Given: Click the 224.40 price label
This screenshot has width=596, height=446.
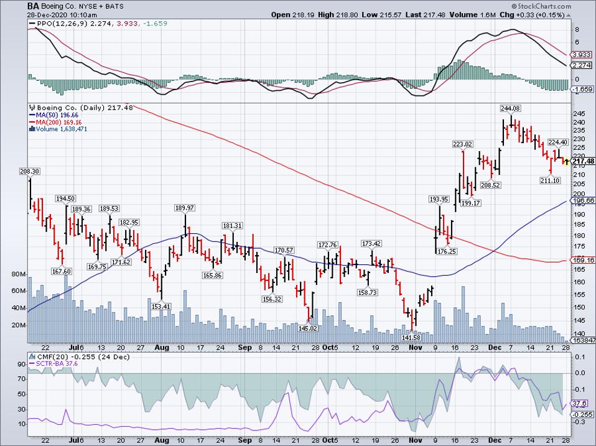Looking at the screenshot, I should (x=558, y=142).
